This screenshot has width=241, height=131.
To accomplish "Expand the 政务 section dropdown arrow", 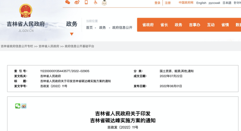I will (72, 34).
